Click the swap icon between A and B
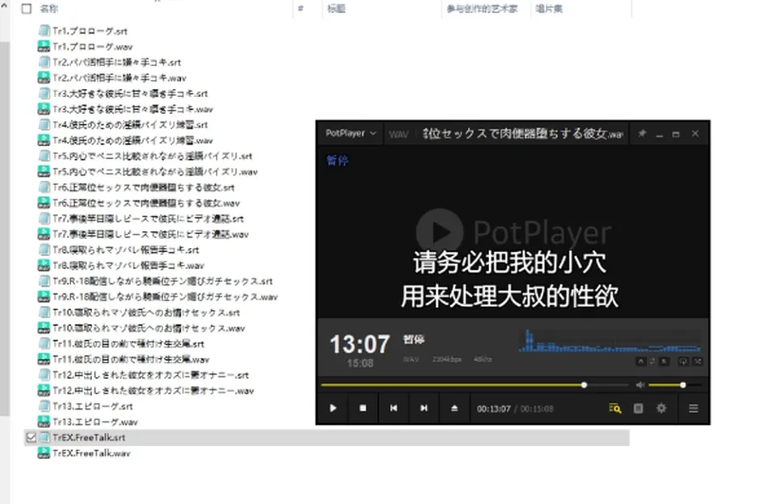 653,362
